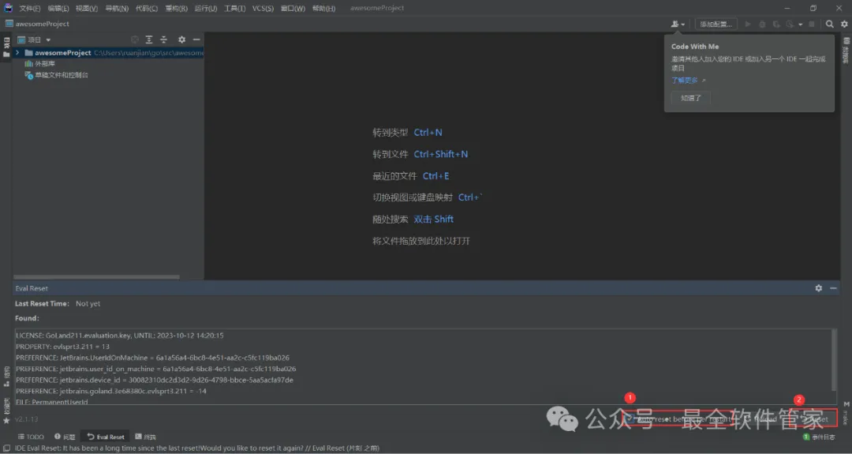
Task: Click the project tree horizontal scrollbar
Action: coord(96,277)
